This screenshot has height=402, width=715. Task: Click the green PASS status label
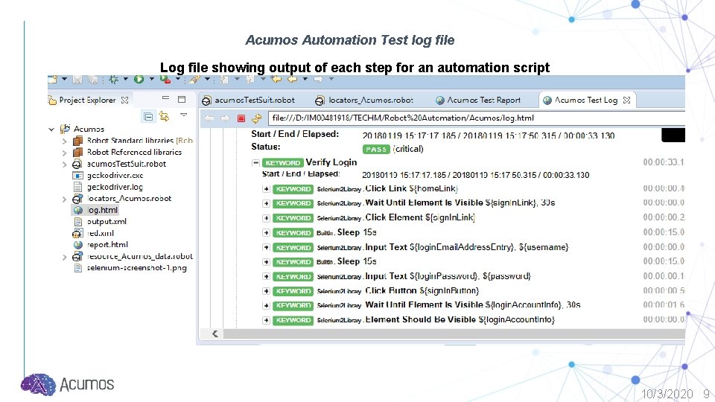[x=376, y=150]
